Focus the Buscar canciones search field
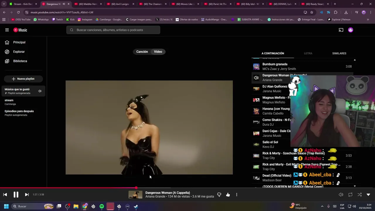Image resolution: width=375 pixels, height=211 pixels. coord(113,30)
